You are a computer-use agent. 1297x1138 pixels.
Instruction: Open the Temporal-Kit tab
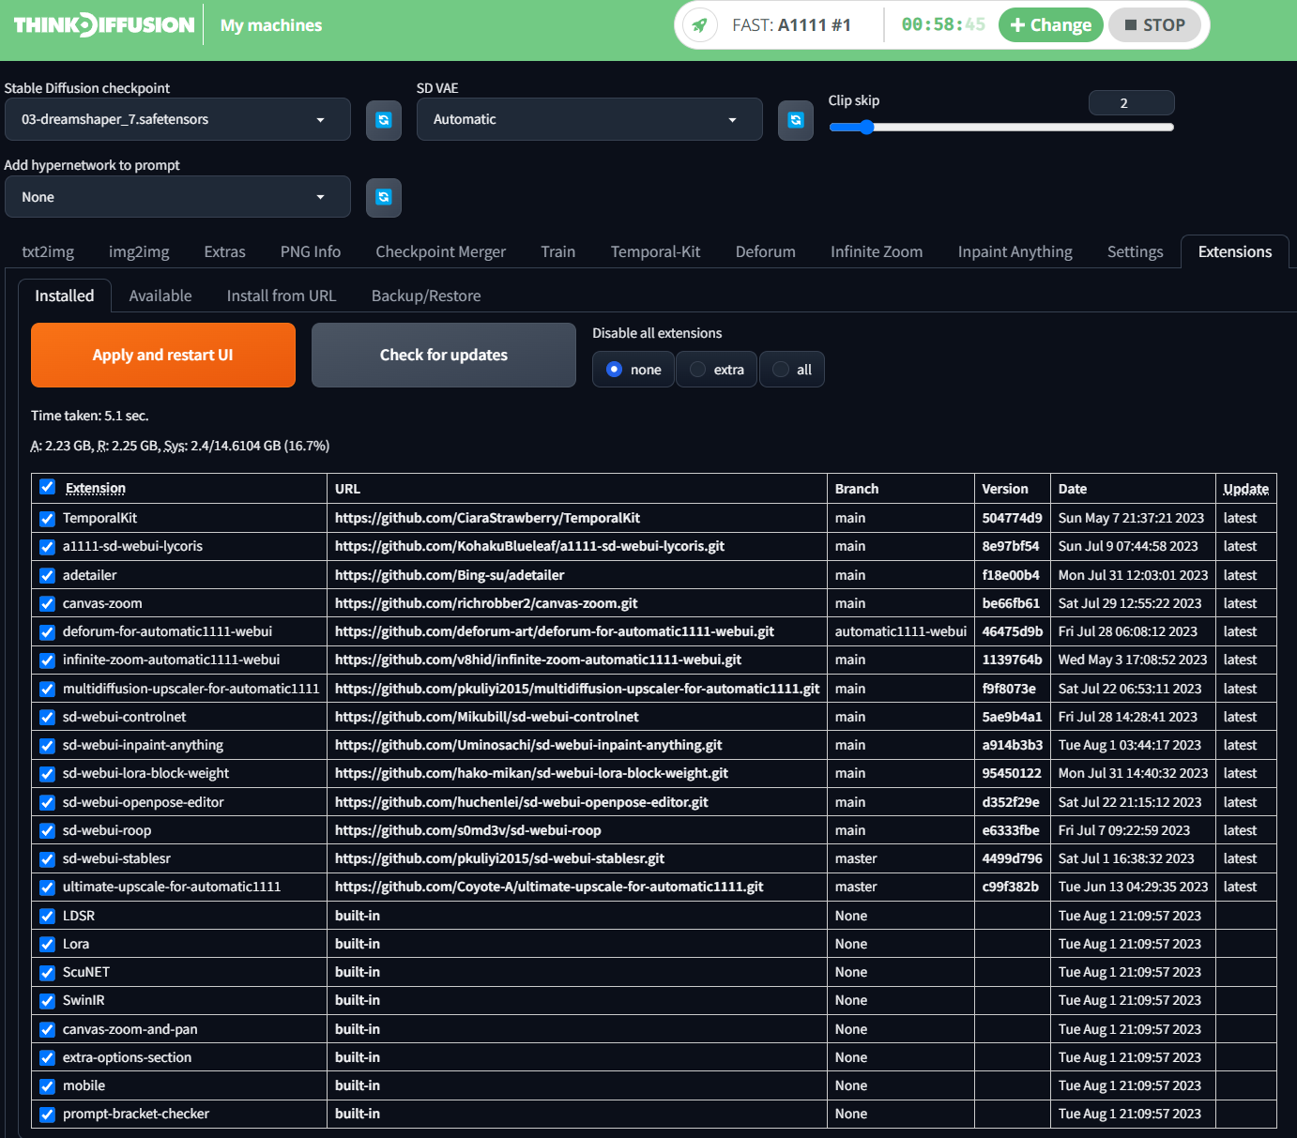(656, 251)
